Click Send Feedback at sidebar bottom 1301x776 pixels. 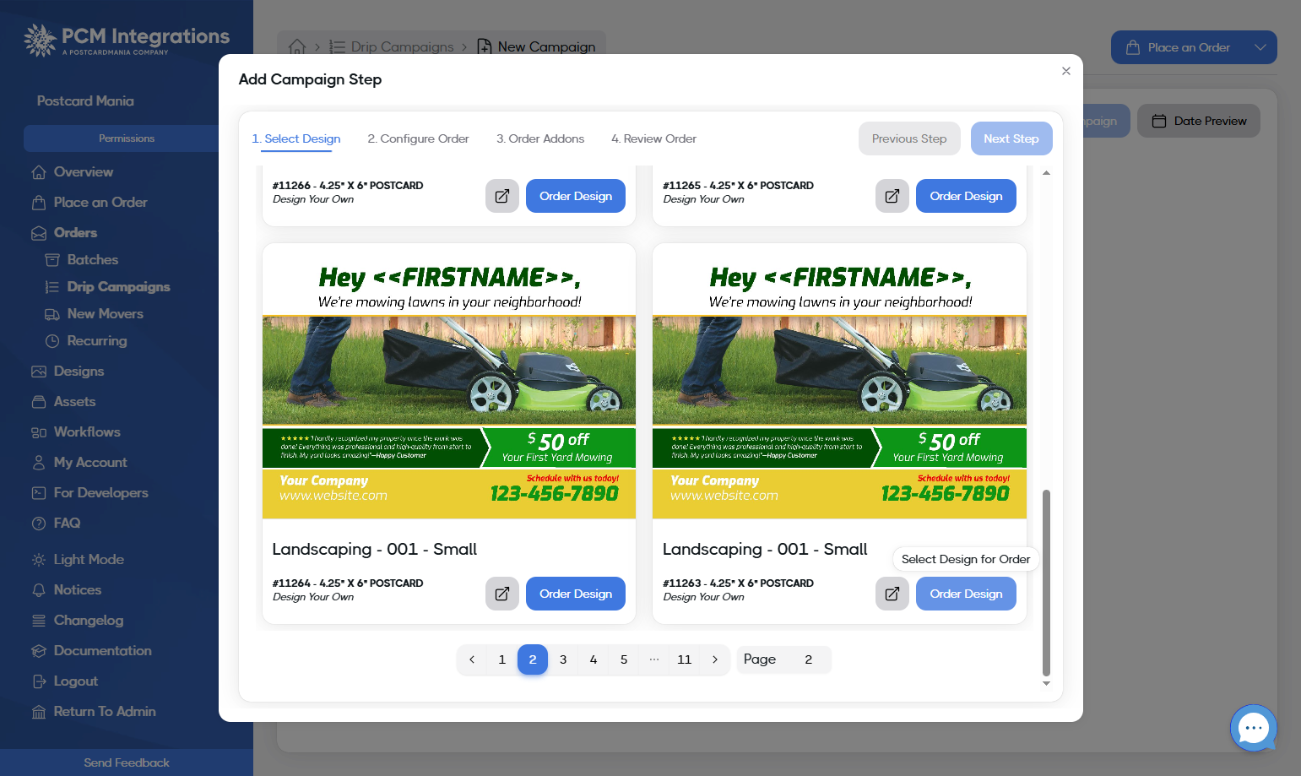(x=127, y=762)
